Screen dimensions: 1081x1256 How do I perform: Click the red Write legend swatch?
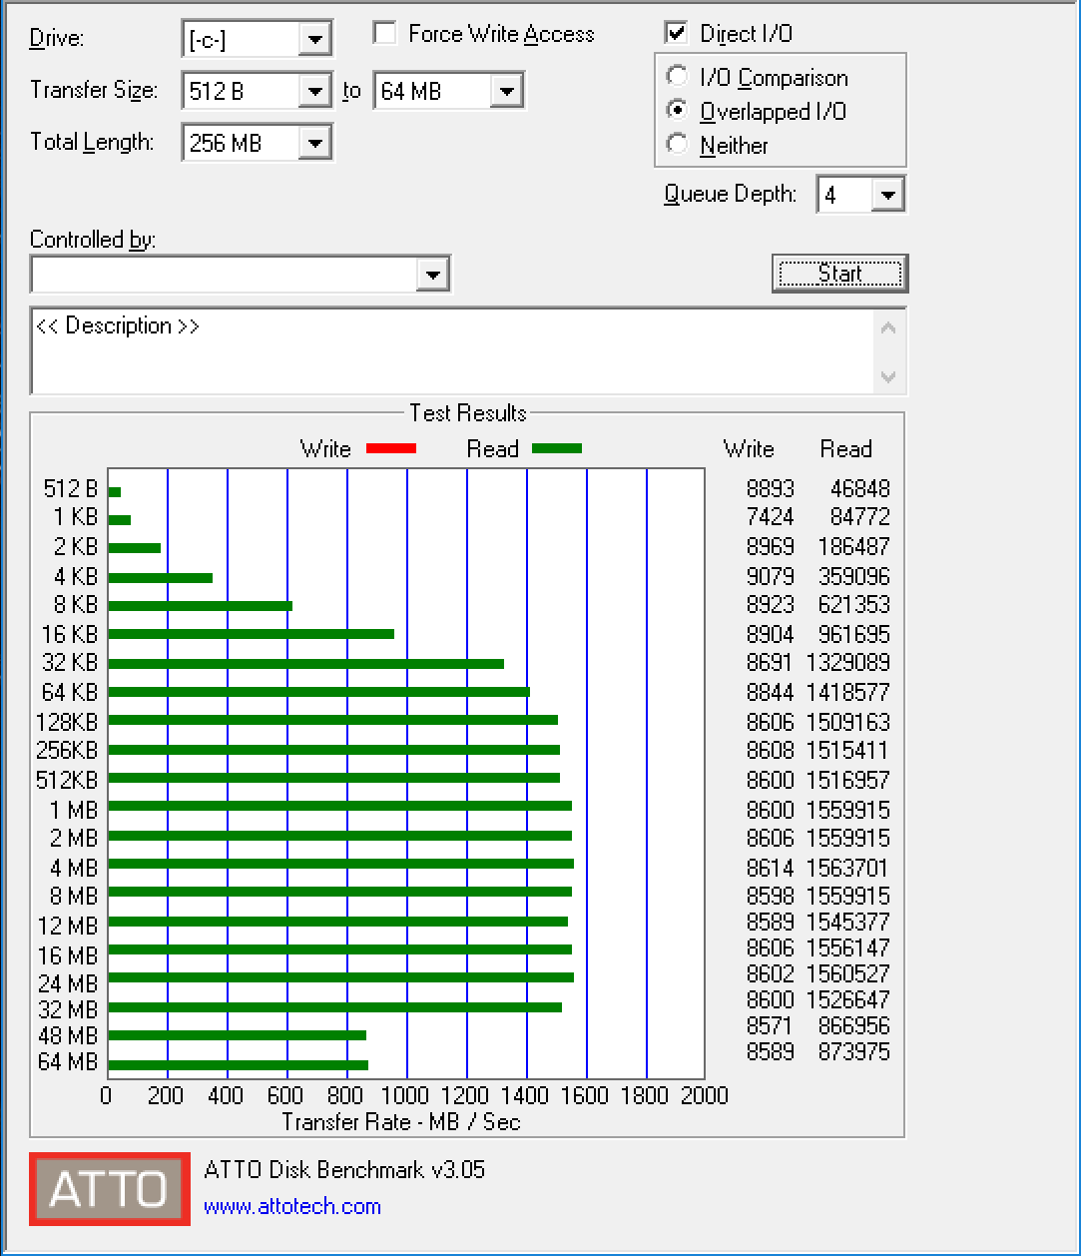point(391,449)
